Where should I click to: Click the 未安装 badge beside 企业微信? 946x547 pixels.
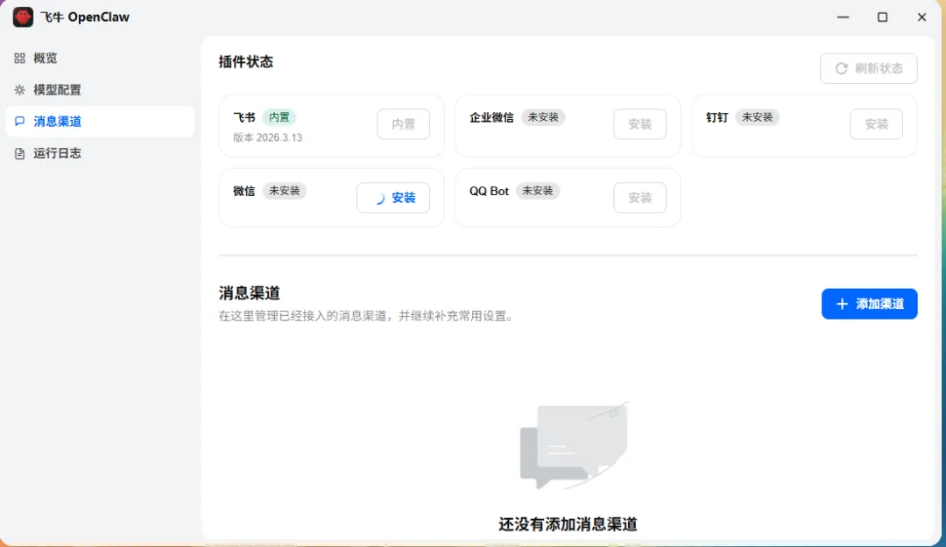pos(543,117)
